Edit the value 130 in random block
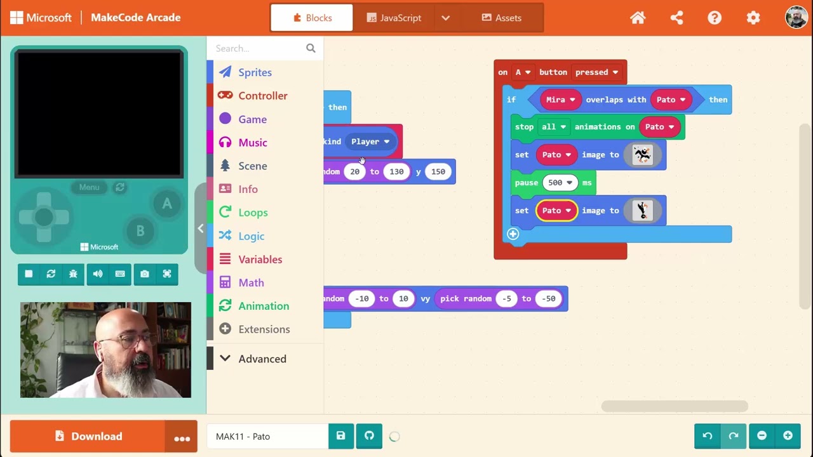Viewport: 813px width, 457px height. pos(396,171)
